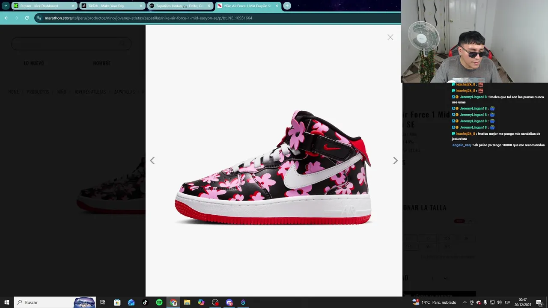548x308 pixels.
Task: Open Outlook from the taskbar
Action: click(131, 302)
